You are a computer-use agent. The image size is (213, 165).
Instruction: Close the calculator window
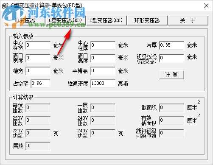tap(206, 6)
